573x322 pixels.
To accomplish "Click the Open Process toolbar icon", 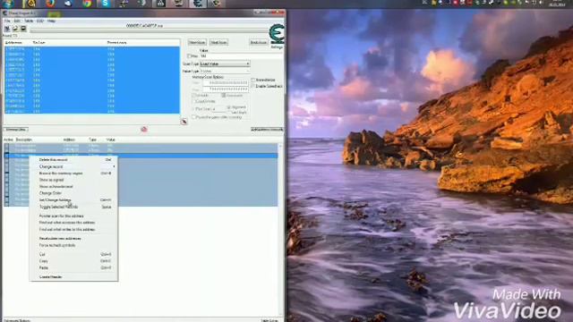I will tap(7, 29).
